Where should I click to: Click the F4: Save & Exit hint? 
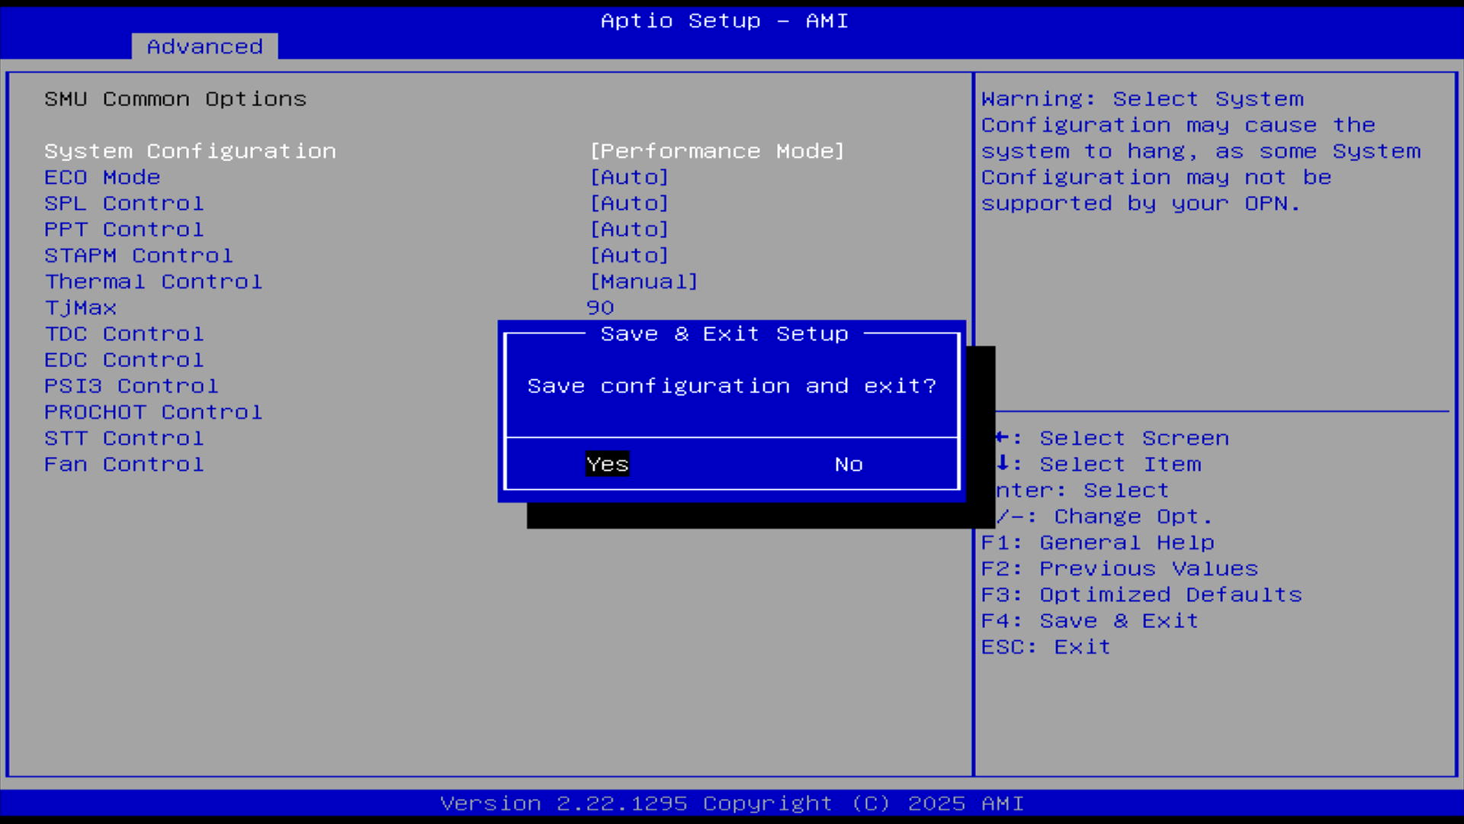tap(1090, 621)
